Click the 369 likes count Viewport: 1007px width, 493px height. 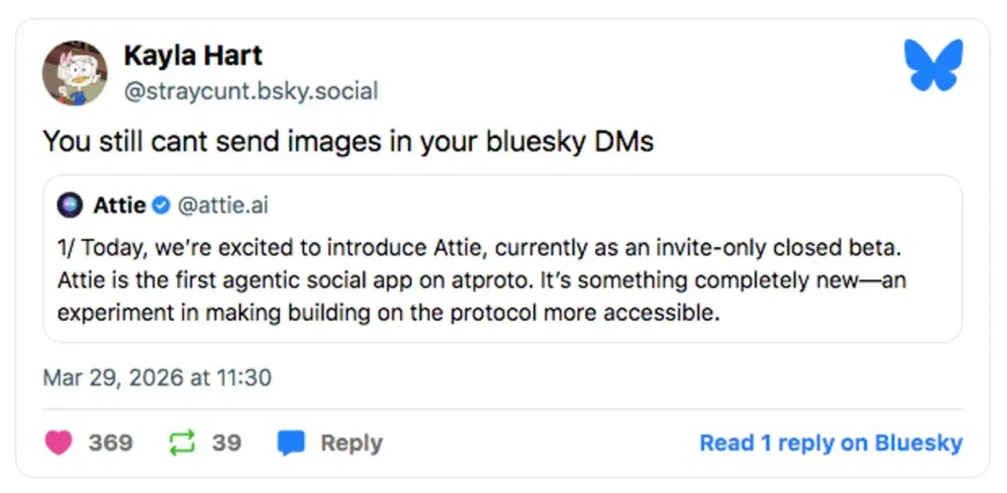click(x=110, y=443)
